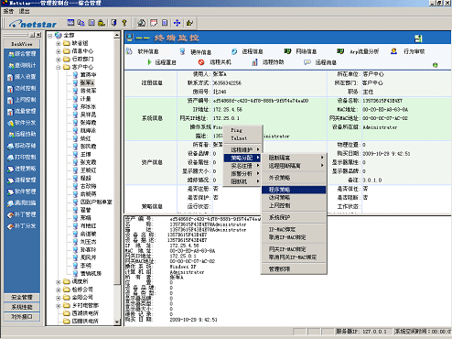Screen dimensions: 452x339
Task: Expand the 缺省组 folder
Action: click(x=58, y=44)
